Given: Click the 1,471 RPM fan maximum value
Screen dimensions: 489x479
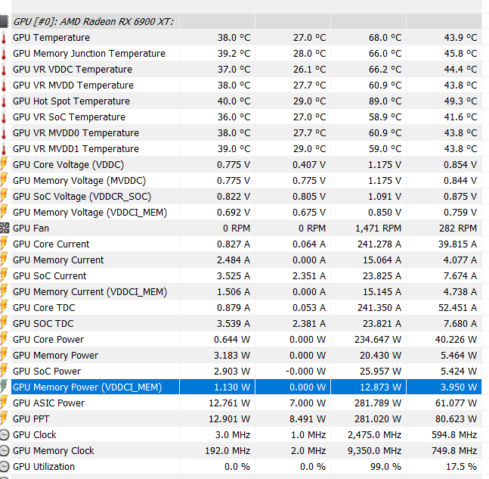Looking at the screenshot, I should 378,229.
